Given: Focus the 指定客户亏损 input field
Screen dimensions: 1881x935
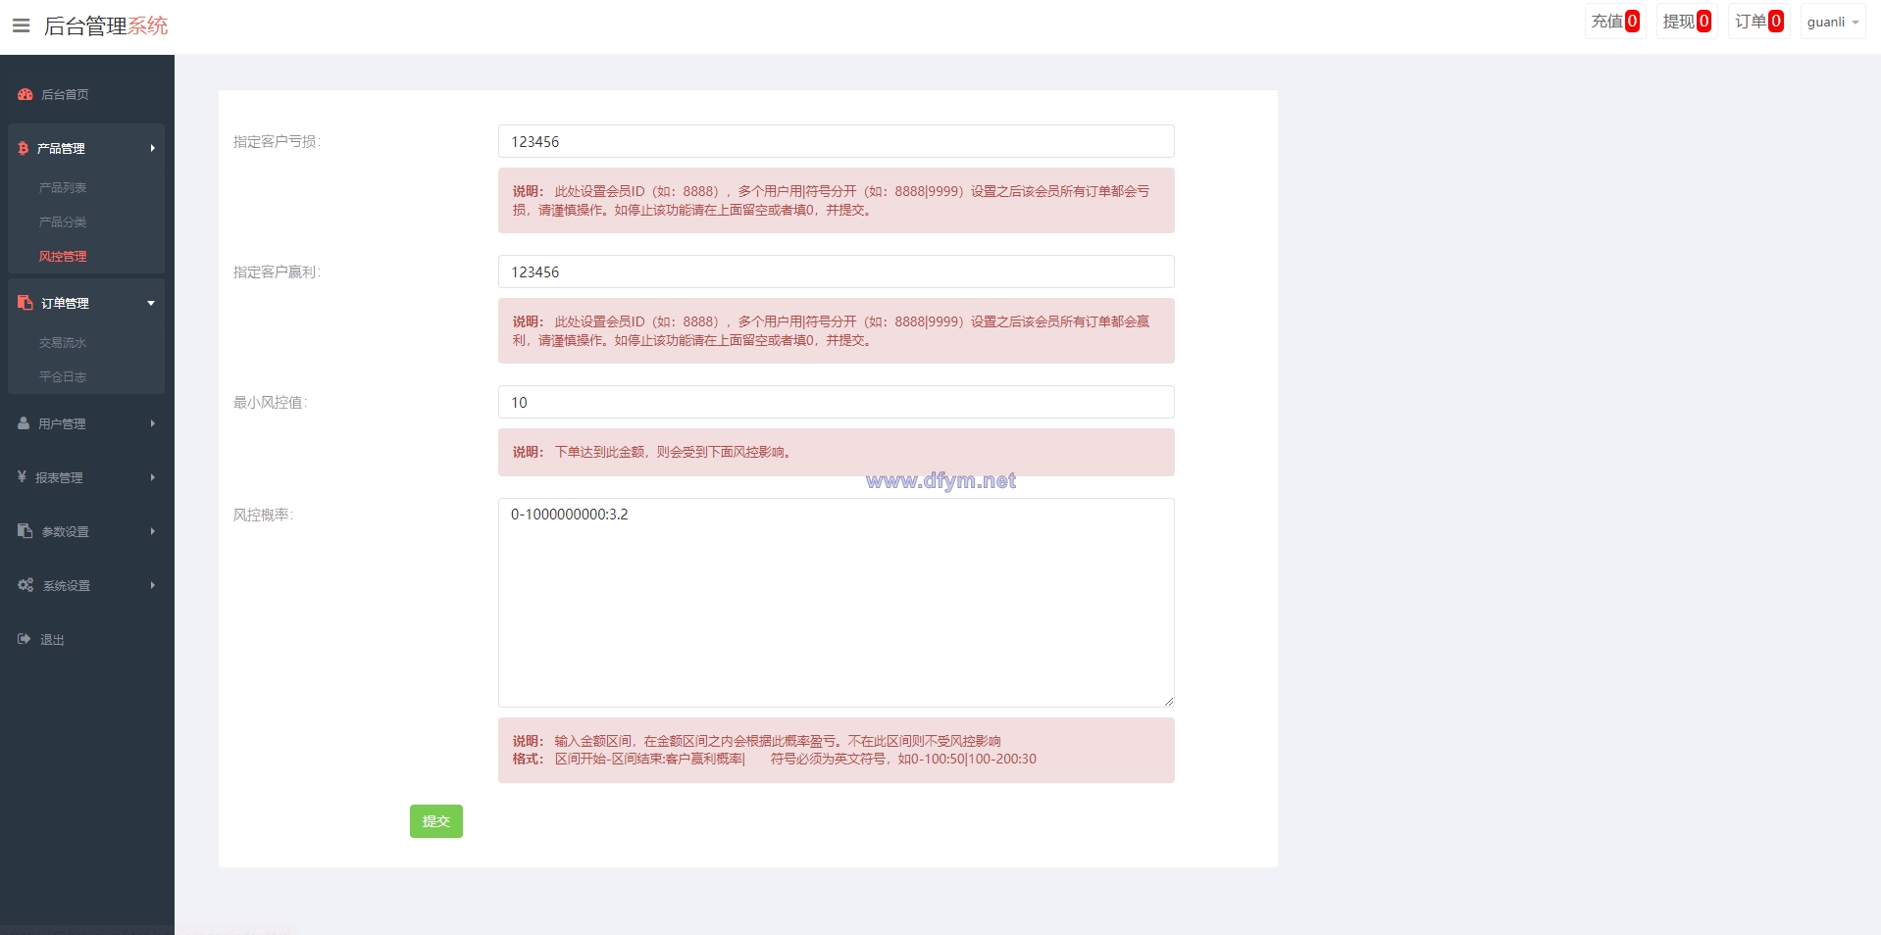Looking at the screenshot, I should 837,141.
